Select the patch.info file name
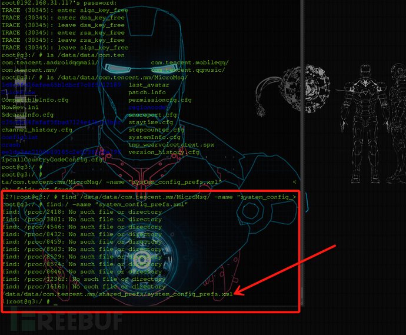This screenshot has height=335, width=406. [x=147, y=92]
